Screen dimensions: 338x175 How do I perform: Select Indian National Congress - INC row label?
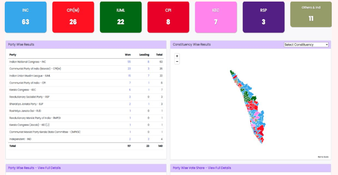(x=27, y=62)
